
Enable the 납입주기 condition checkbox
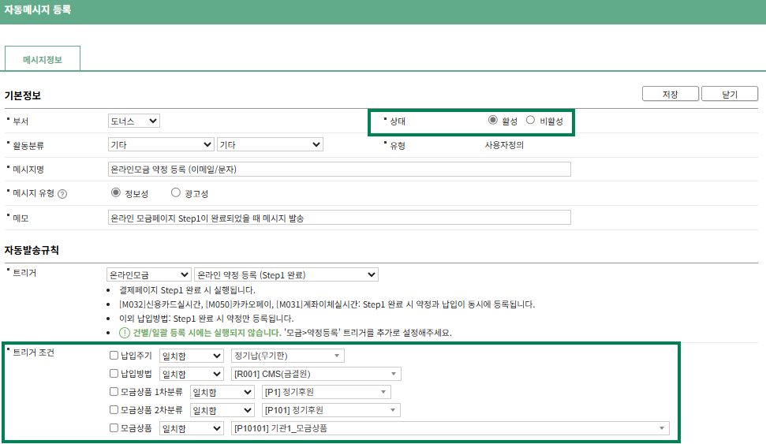pyautogui.click(x=114, y=355)
